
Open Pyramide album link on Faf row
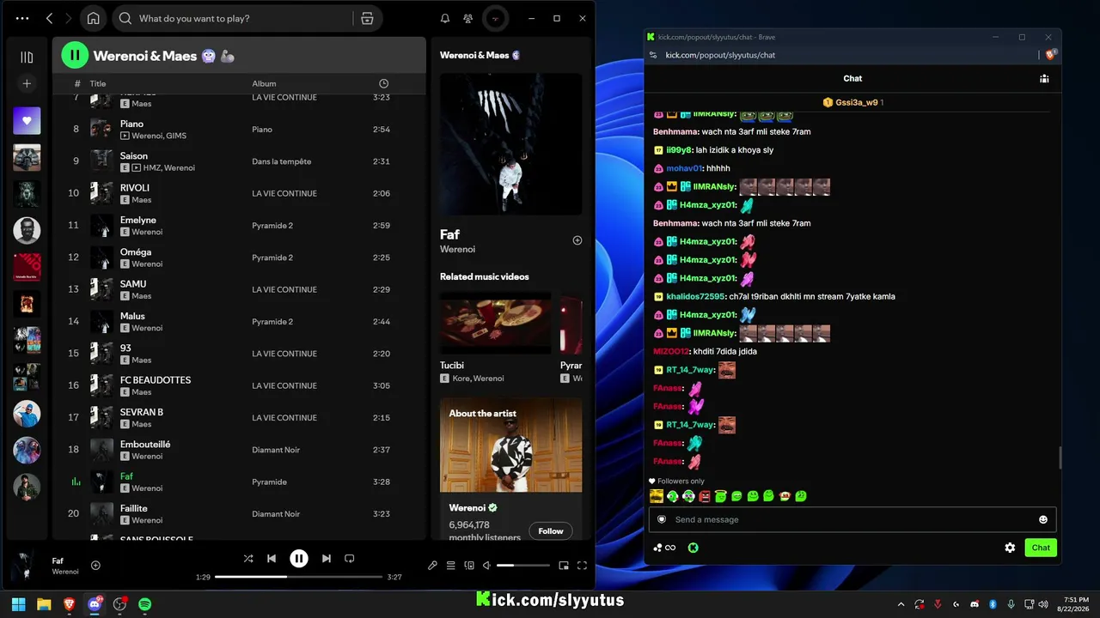coord(269,482)
